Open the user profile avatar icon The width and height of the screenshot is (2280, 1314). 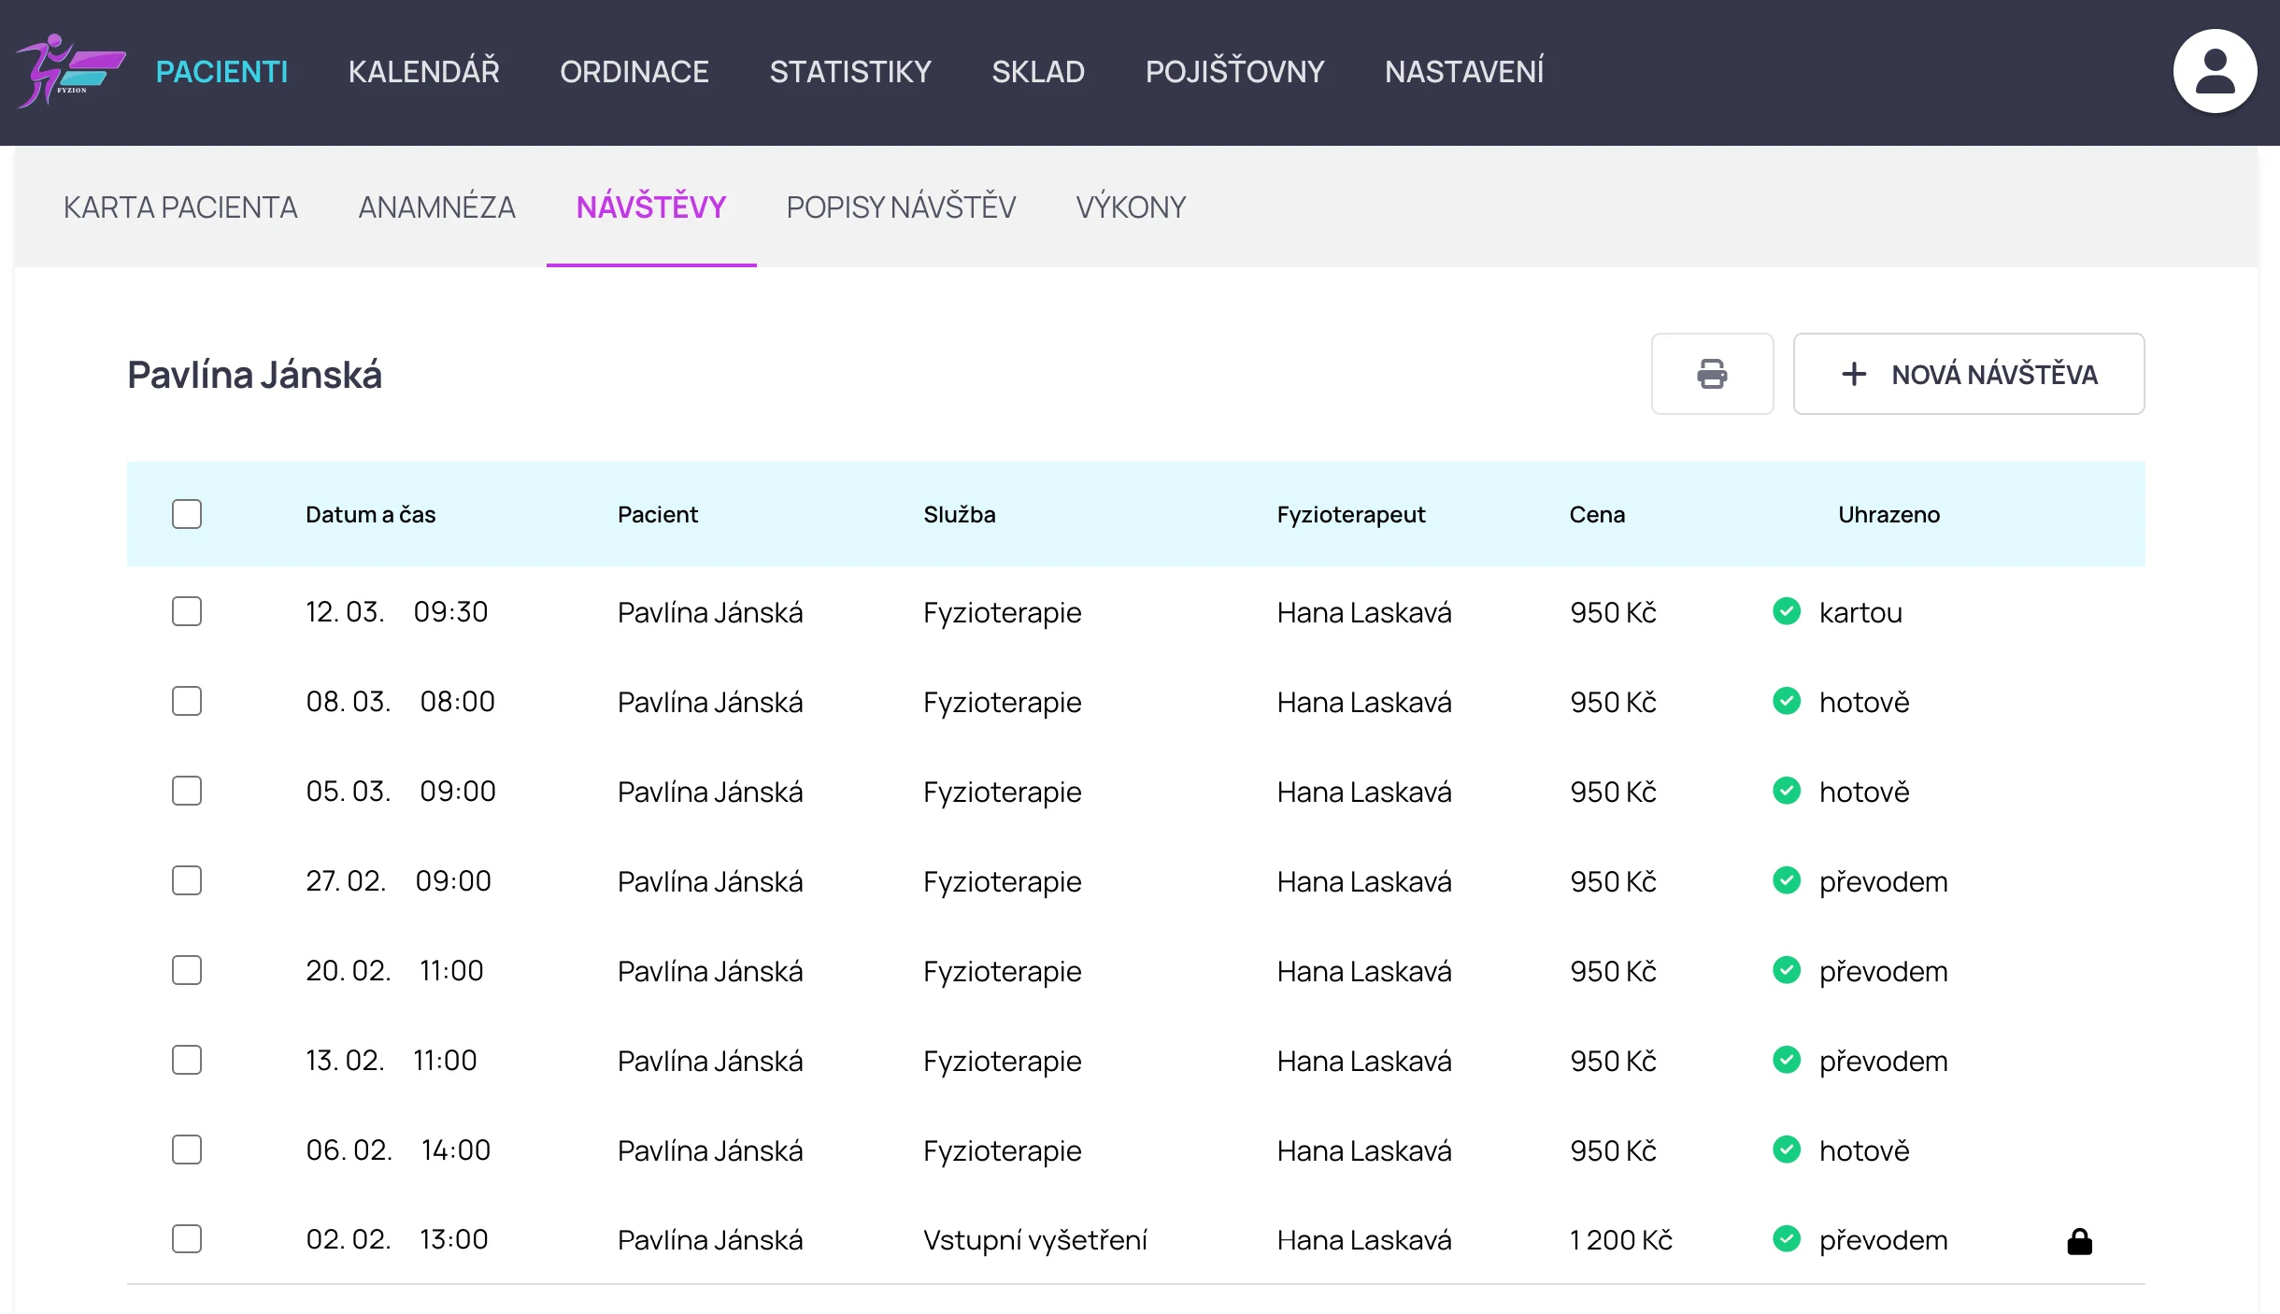2215,71
